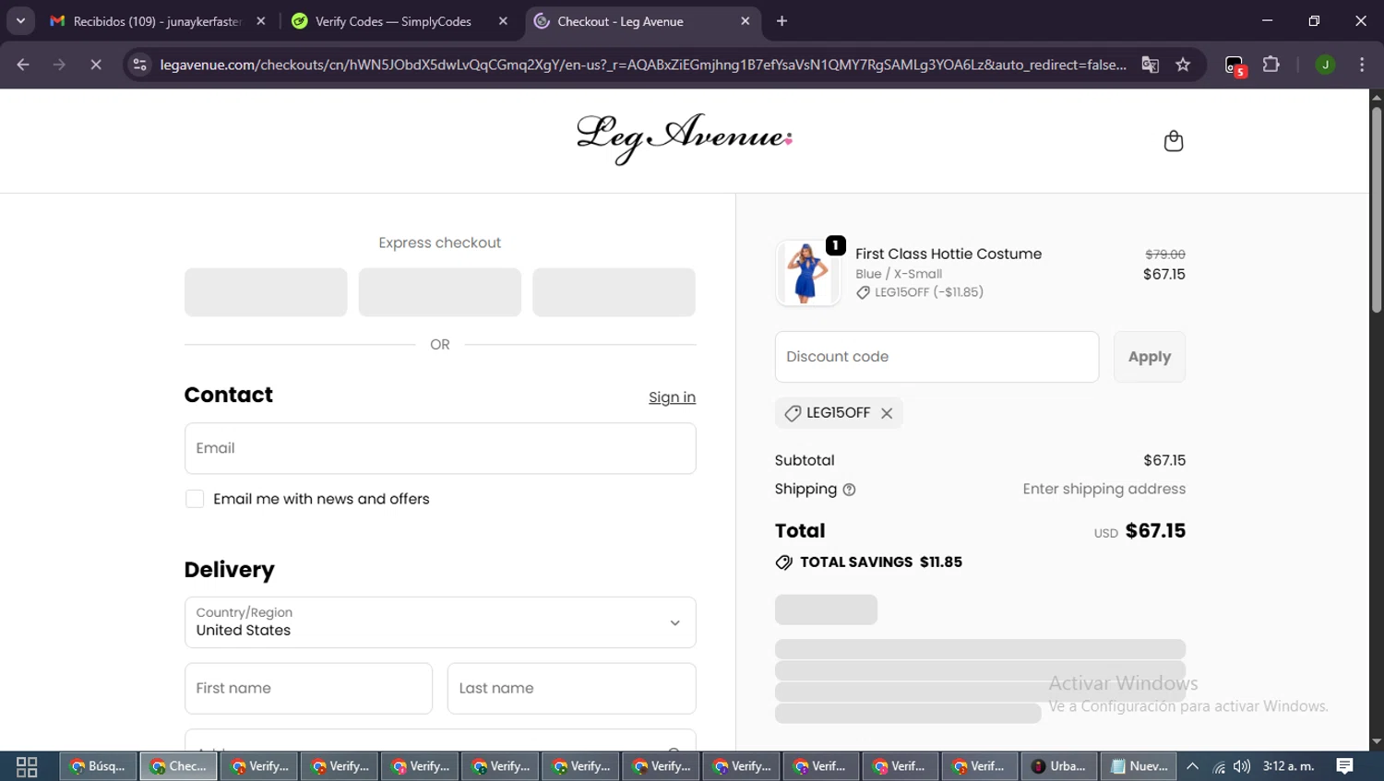The image size is (1384, 781).
Task: Click the TOTAL SAVINGS $11.85 text
Action: click(880, 562)
